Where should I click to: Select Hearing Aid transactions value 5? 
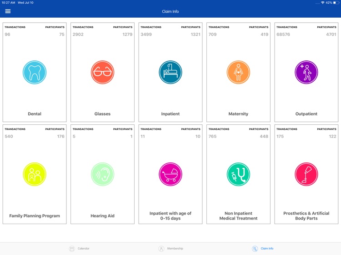point(74,136)
